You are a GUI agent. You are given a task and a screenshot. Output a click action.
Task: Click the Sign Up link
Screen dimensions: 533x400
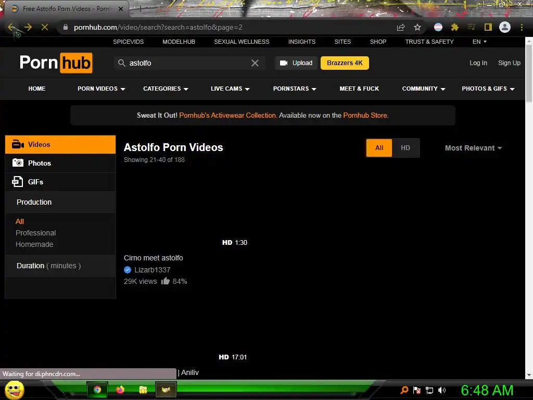(509, 63)
